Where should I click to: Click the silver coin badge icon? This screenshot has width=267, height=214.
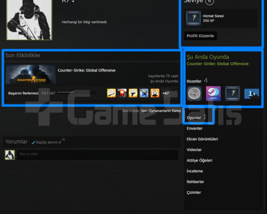click(x=194, y=94)
